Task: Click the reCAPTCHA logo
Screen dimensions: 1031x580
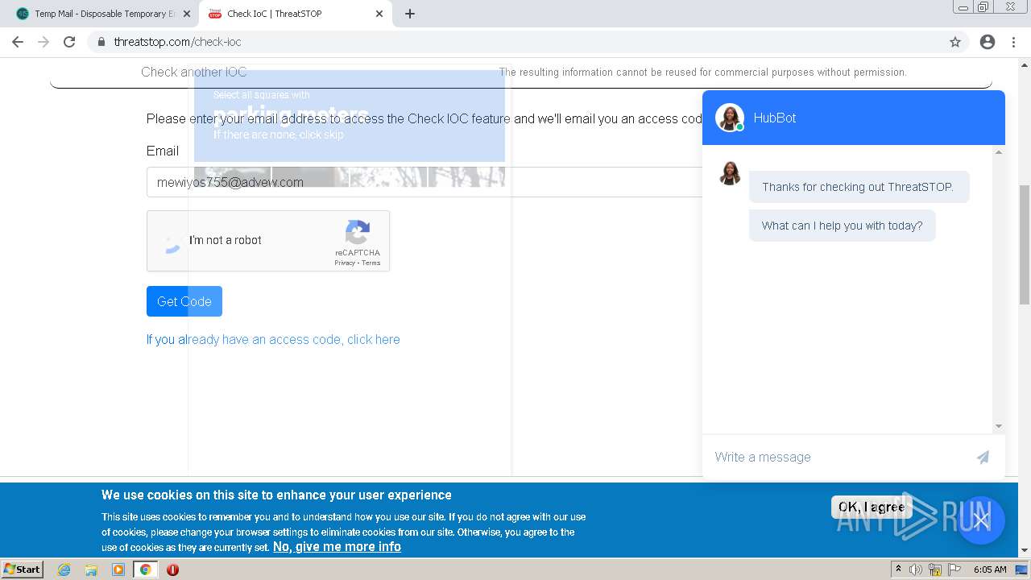Action: pyautogui.click(x=358, y=233)
